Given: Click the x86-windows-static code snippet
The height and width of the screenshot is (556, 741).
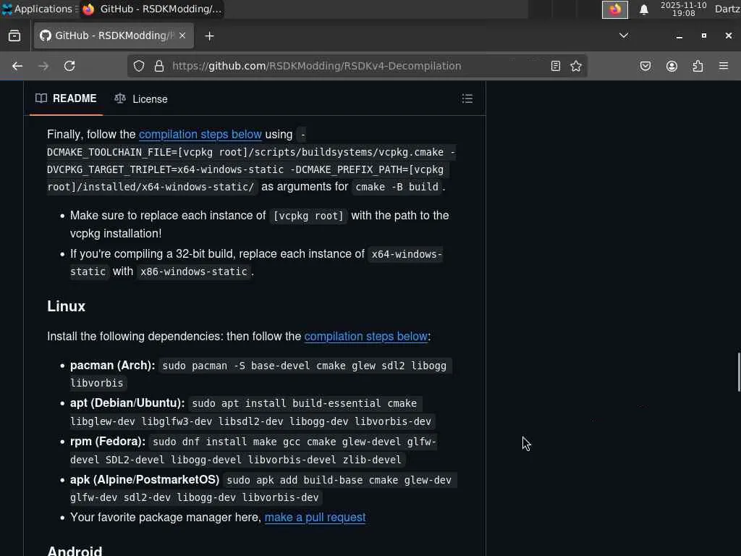Looking at the screenshot, I should click(194, 272).
